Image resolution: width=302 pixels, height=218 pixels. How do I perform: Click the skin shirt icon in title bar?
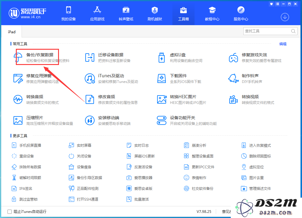click(271, 4)
